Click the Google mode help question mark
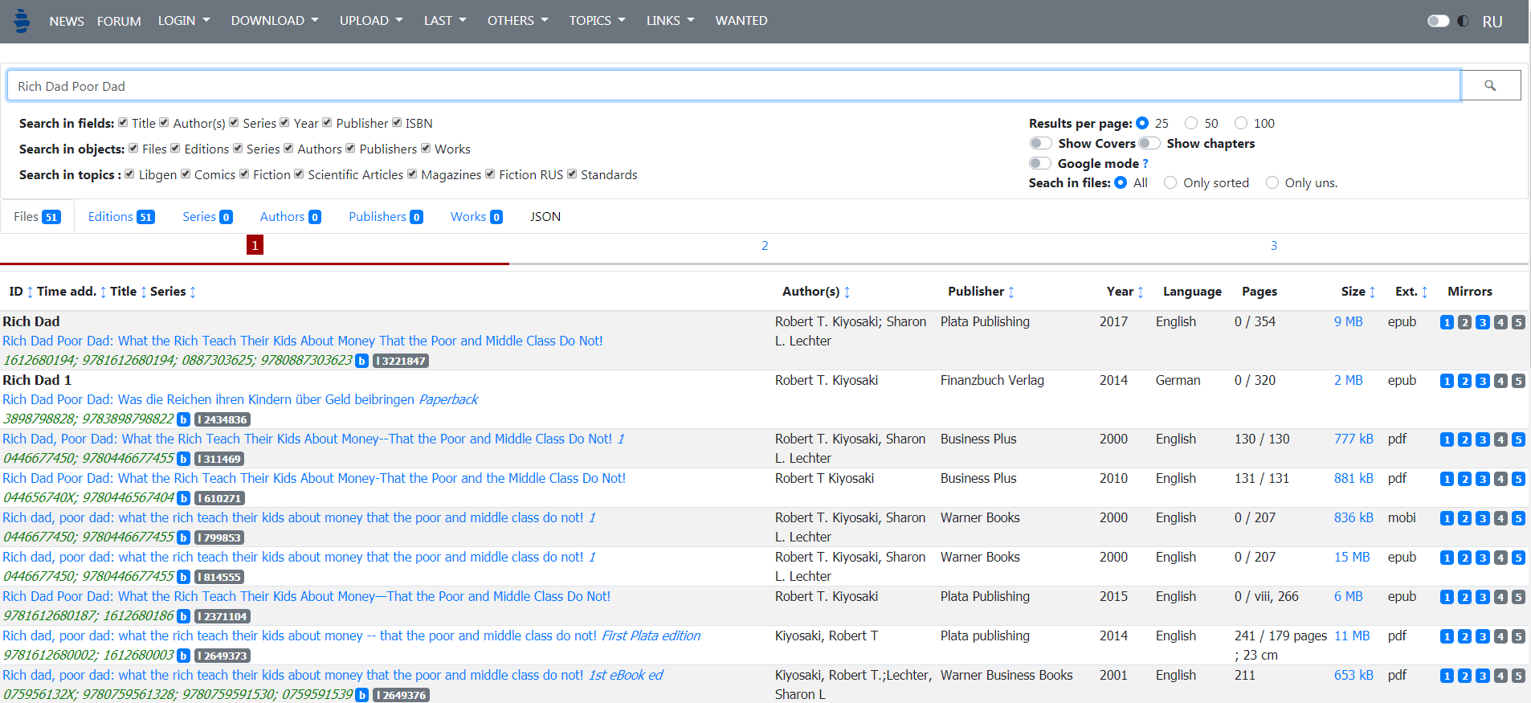Image resolution: width=1531 pixels, height=703 pixels. point(1145,164)
